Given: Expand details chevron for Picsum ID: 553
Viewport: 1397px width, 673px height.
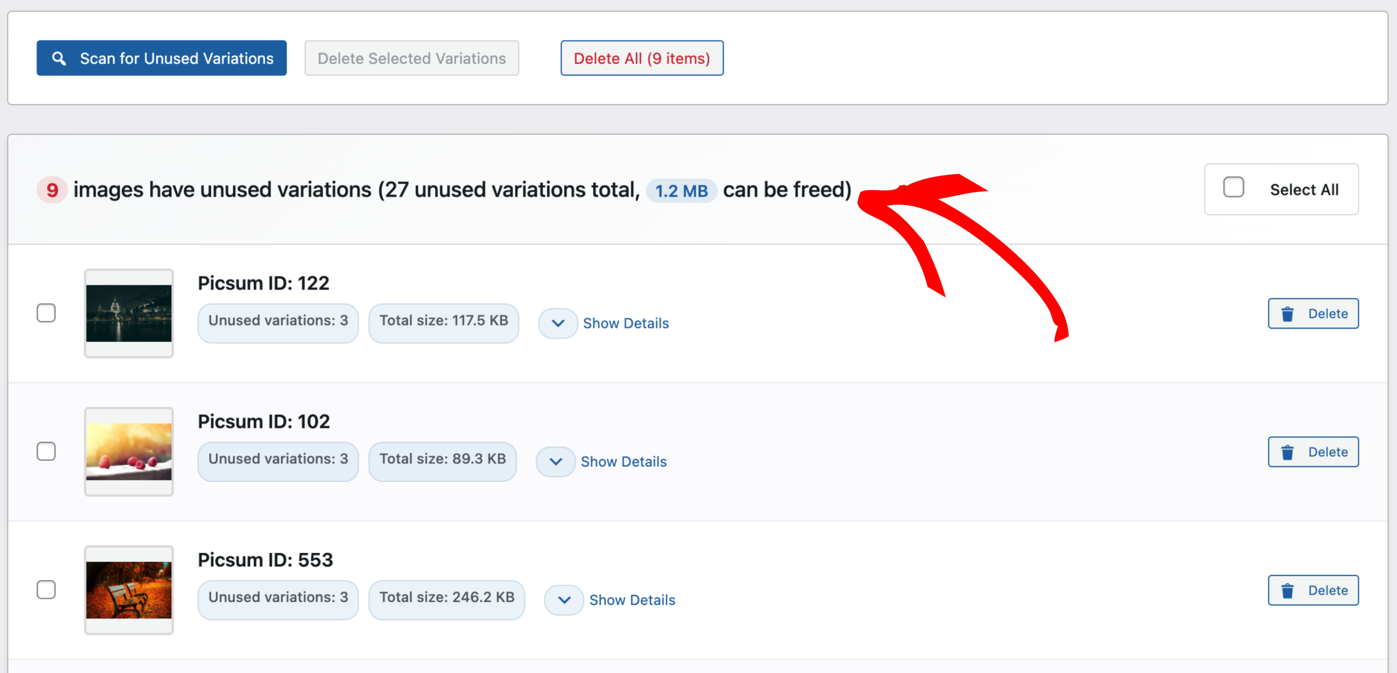Looking at the screenshot, I should click(564, 600).
